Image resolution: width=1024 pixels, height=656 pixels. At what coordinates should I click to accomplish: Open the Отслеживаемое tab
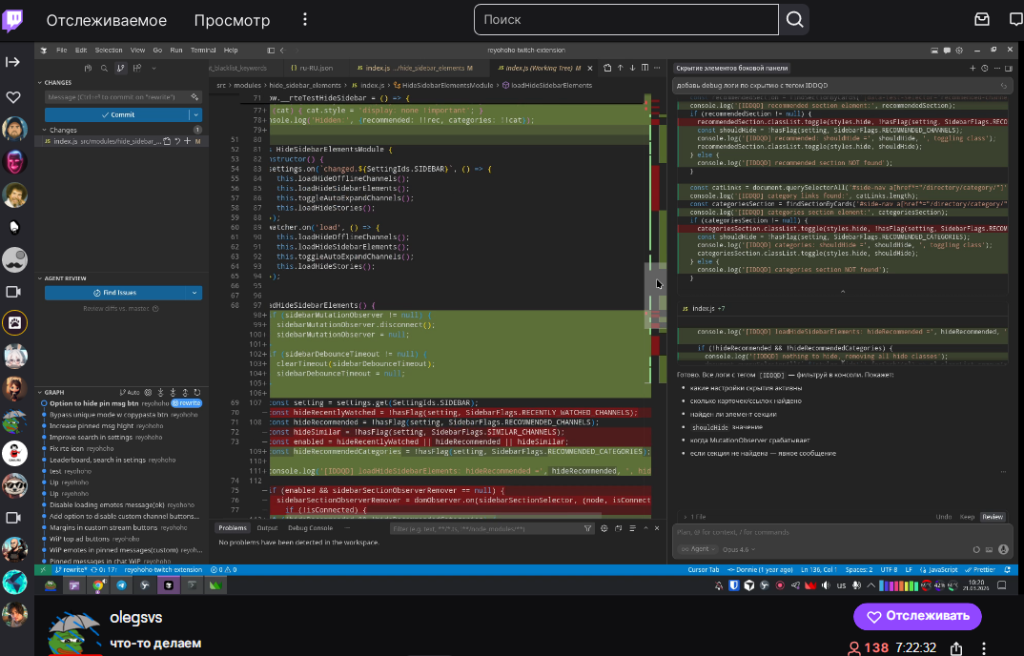coord(107,20)
